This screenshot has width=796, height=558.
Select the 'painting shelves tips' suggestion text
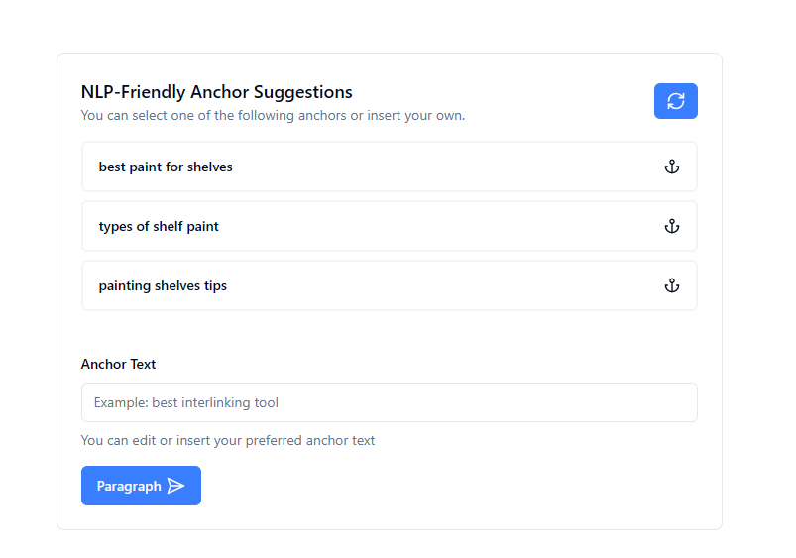tap(163, 285)
